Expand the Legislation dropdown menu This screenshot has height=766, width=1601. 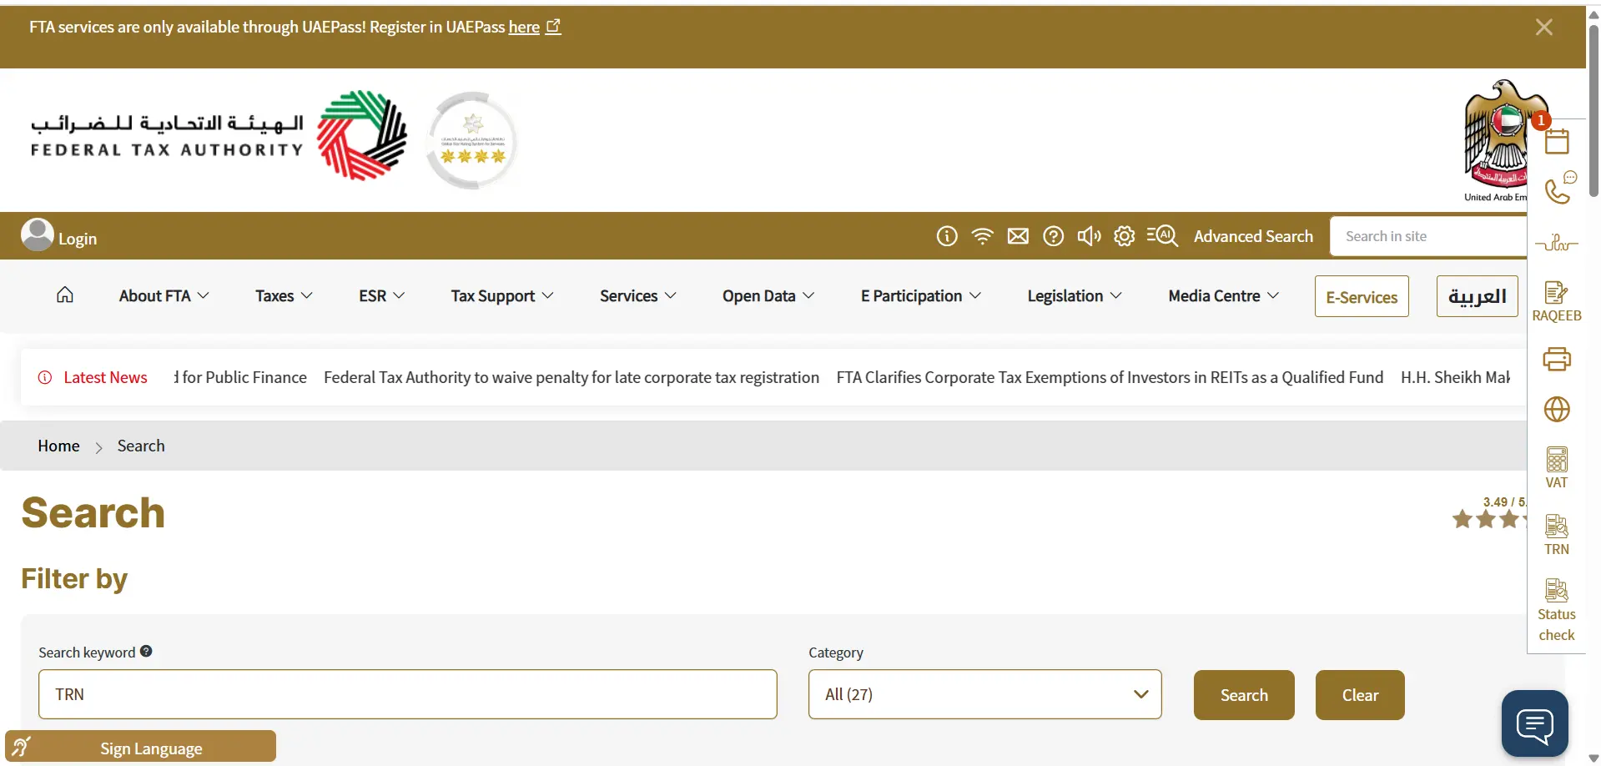pyautogui.click(x=1074, y=296)
